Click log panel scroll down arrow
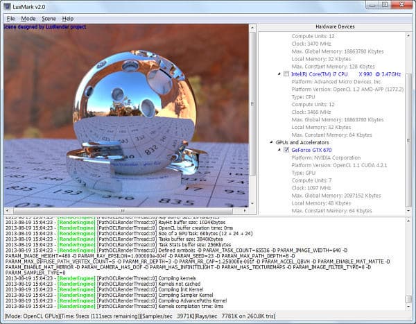The width and height of the screenshot is (416, 324). pos(408,306)
